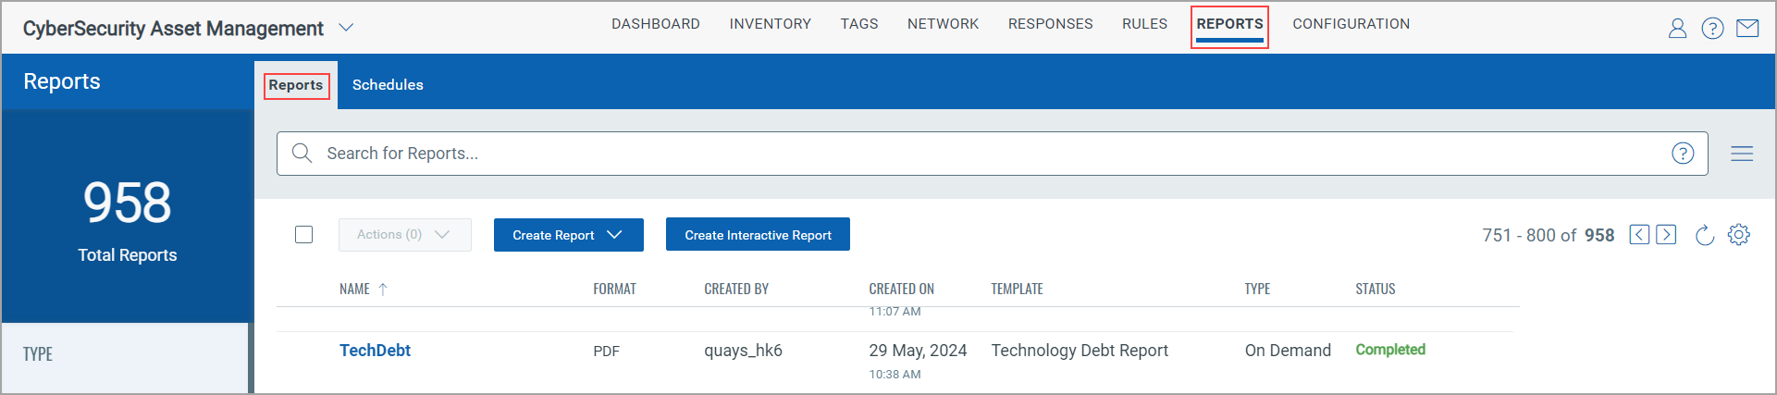Click the FORMAT column header
The image size is (1777, 395).
[614, 290]
